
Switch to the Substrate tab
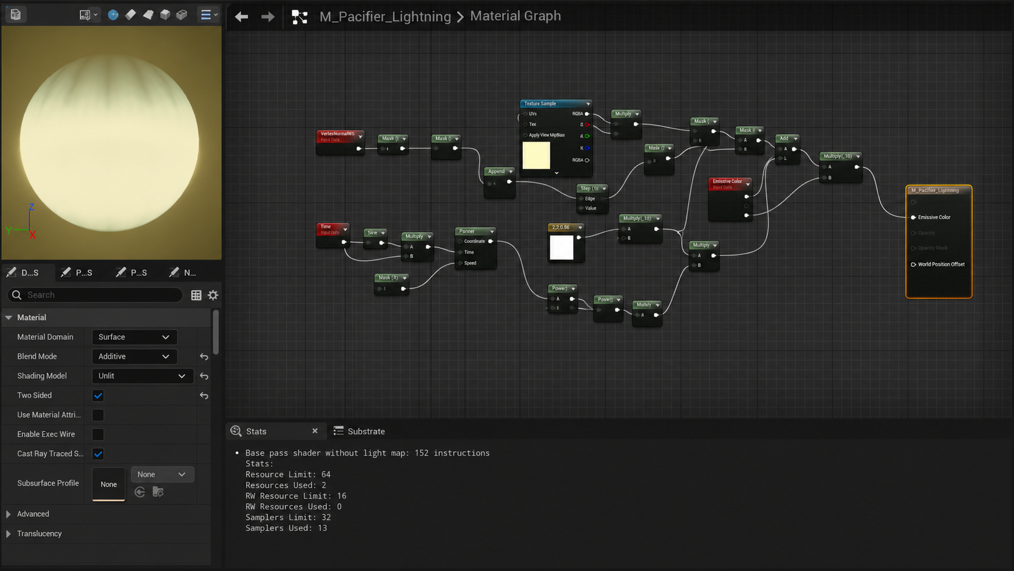(x=359, y=431)
